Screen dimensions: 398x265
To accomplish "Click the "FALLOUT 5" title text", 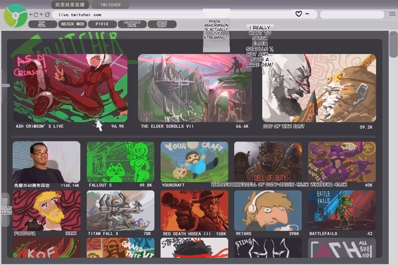I will [x=100, y=185].
